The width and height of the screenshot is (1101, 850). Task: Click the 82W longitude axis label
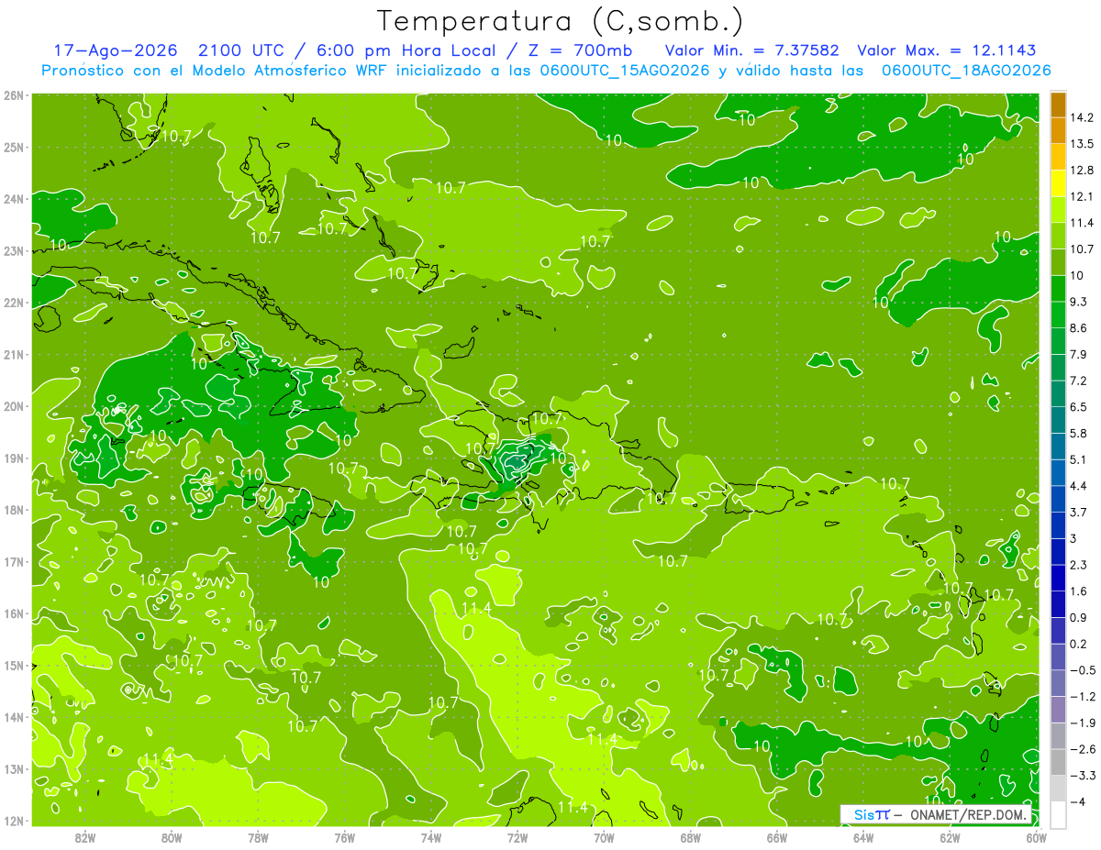pos(85,837)
